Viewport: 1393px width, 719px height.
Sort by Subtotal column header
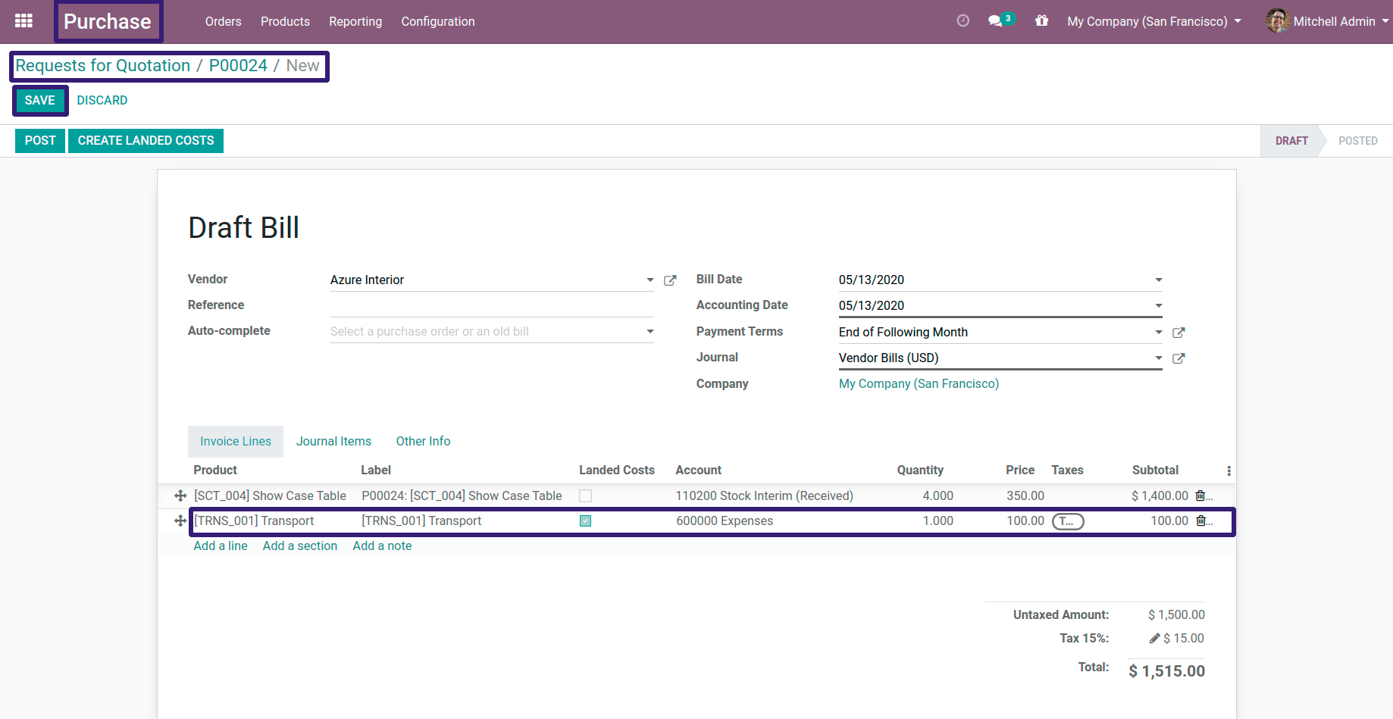click(1155, 470)
